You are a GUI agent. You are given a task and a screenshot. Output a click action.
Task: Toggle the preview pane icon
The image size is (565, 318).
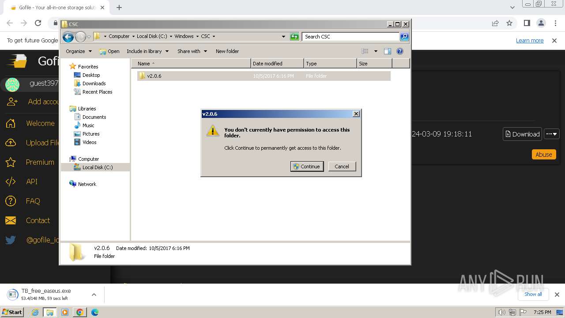tap(387, 51)
